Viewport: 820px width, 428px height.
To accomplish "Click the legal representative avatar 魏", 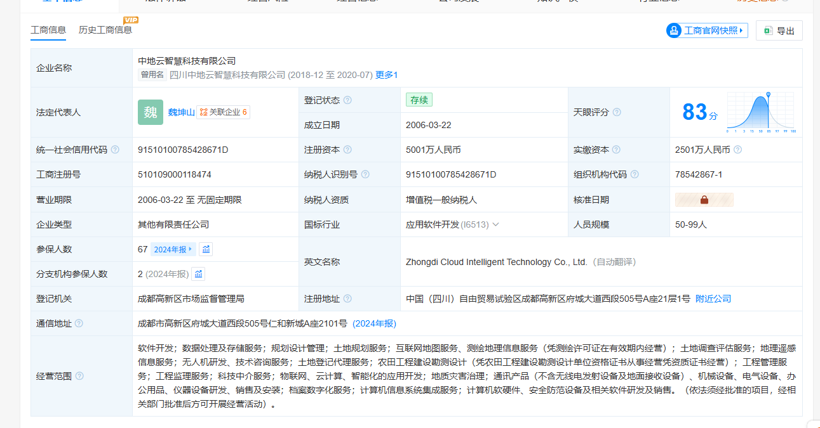I will (x=151, y=112).
